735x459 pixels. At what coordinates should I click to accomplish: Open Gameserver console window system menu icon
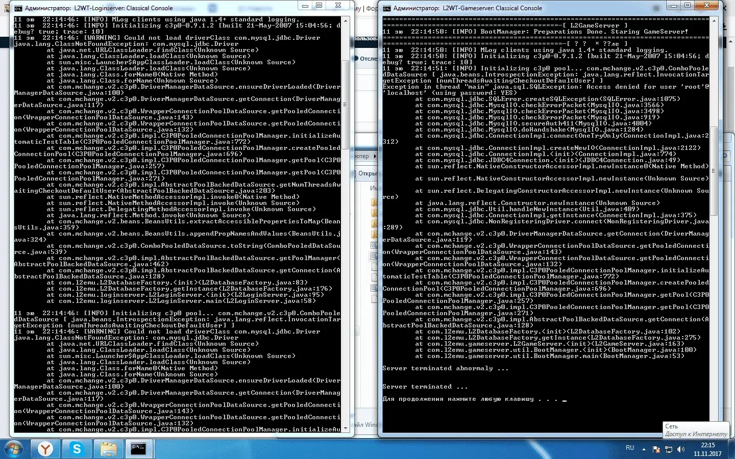(x=387, y=8)
